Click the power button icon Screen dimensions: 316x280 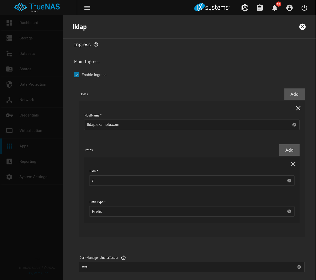pos(304,8)
